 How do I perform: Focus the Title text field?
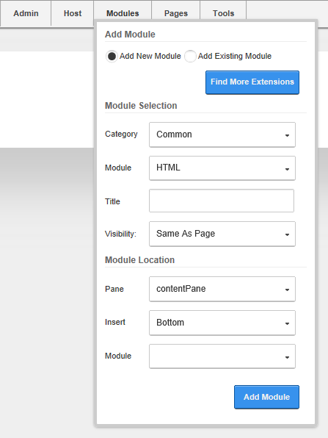coord(222,201)
